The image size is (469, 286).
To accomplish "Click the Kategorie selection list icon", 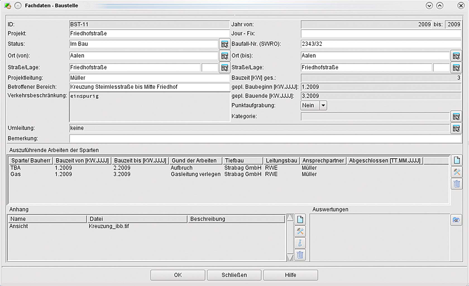I will 456,117.
